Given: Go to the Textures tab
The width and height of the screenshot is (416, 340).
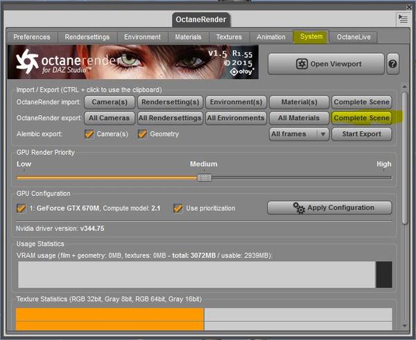Looking at the screenshot, I should (x=229, y=37).
